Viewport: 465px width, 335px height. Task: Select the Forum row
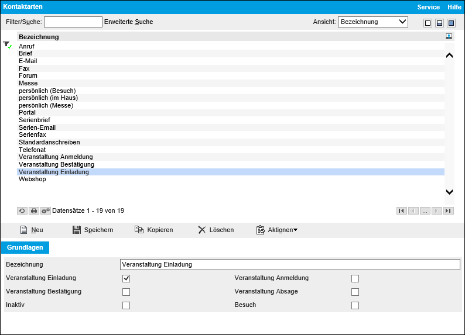230,76
